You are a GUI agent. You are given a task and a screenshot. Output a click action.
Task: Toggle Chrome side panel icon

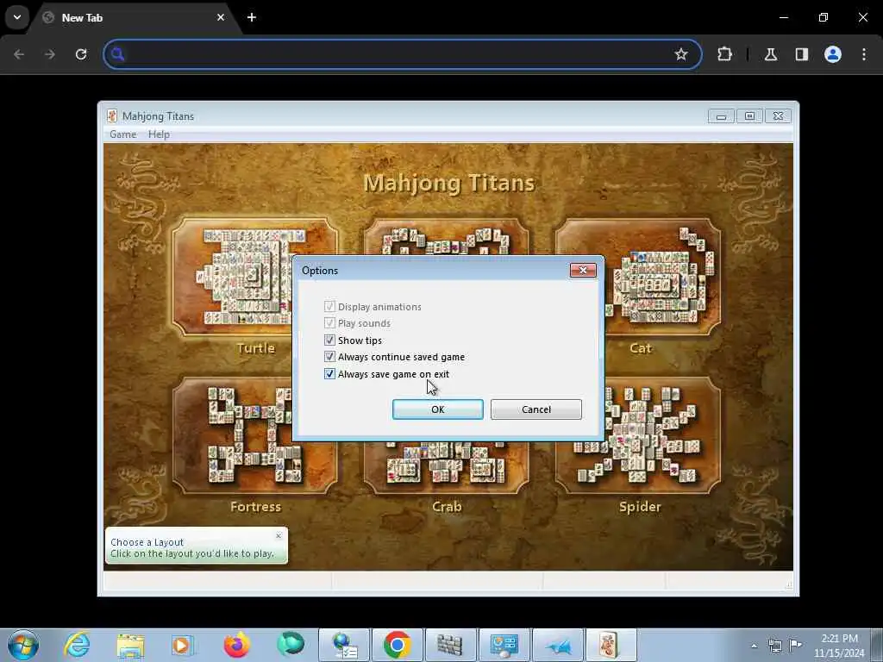802,54
